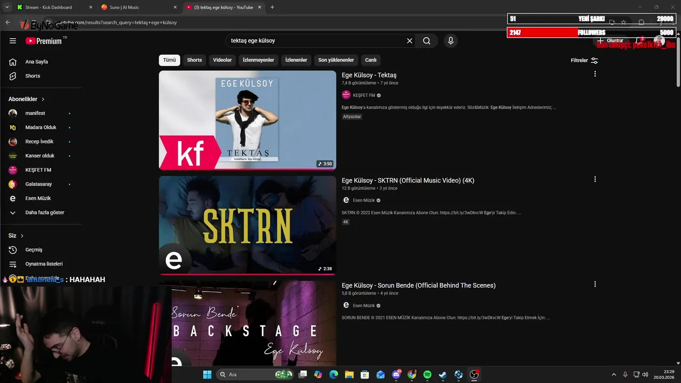Open the Recep İvedik channel subscription

(x=40, y=141)
